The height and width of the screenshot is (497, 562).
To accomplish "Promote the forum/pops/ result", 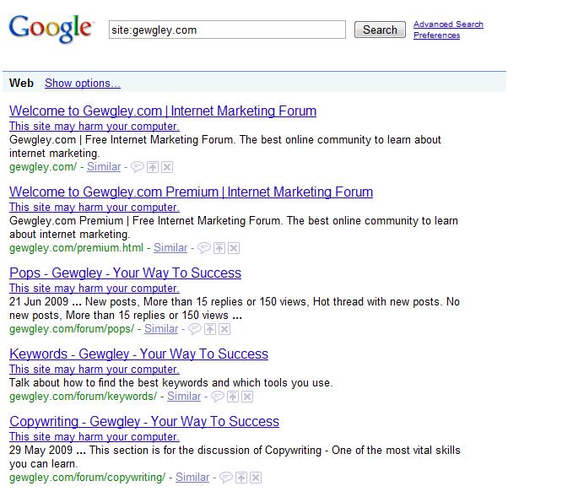I will 210,329.
